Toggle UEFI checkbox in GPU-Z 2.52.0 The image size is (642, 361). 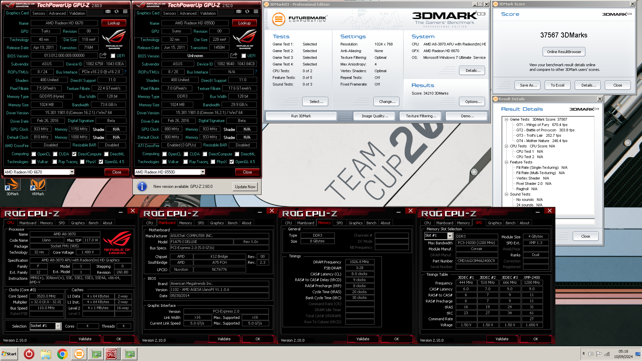pyautogui.click(x=243, y=56)
